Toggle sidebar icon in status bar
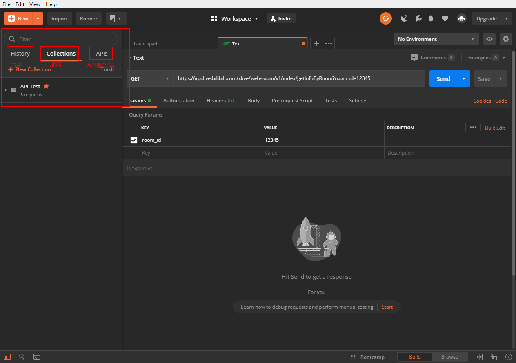This screenshot has height=363, width=516. 7,357
